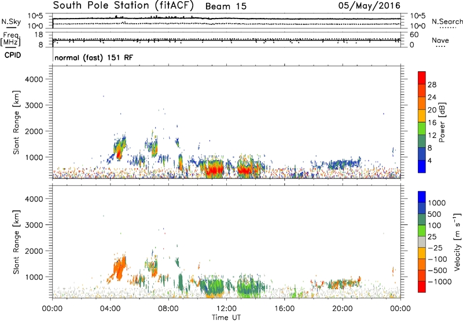
Task: Click the "04:00" time tick label
Action: 110,309
